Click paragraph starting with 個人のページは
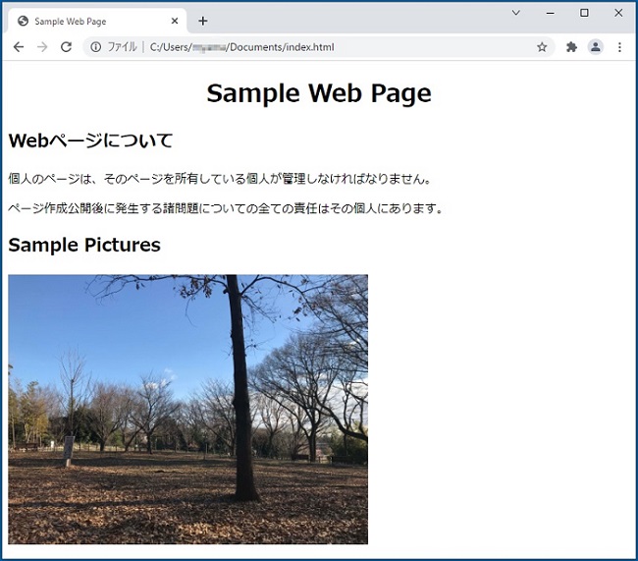The width and height of the screenshot is (638, 561). tap(219, 179)
